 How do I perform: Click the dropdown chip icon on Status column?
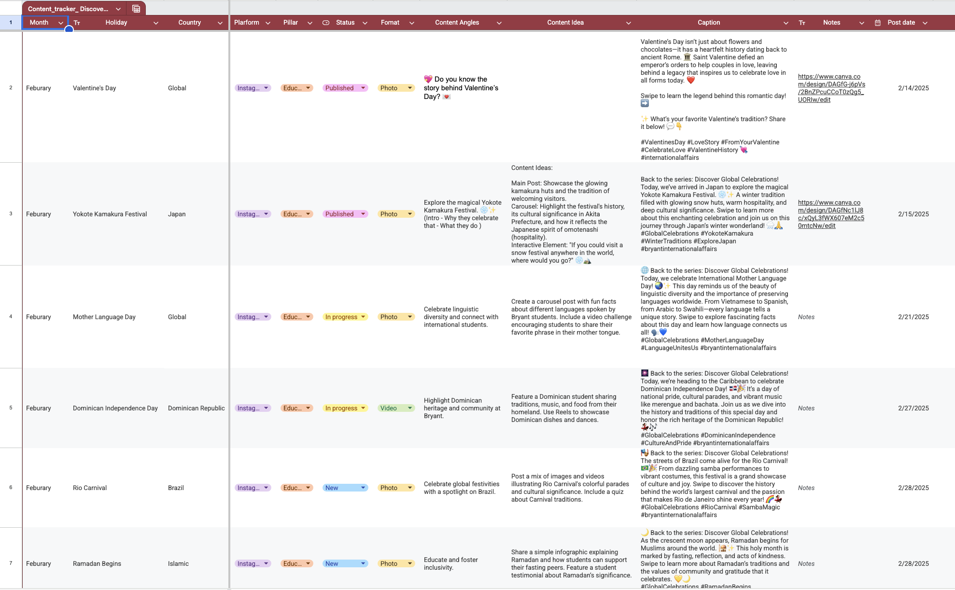[x=326, y=23]
